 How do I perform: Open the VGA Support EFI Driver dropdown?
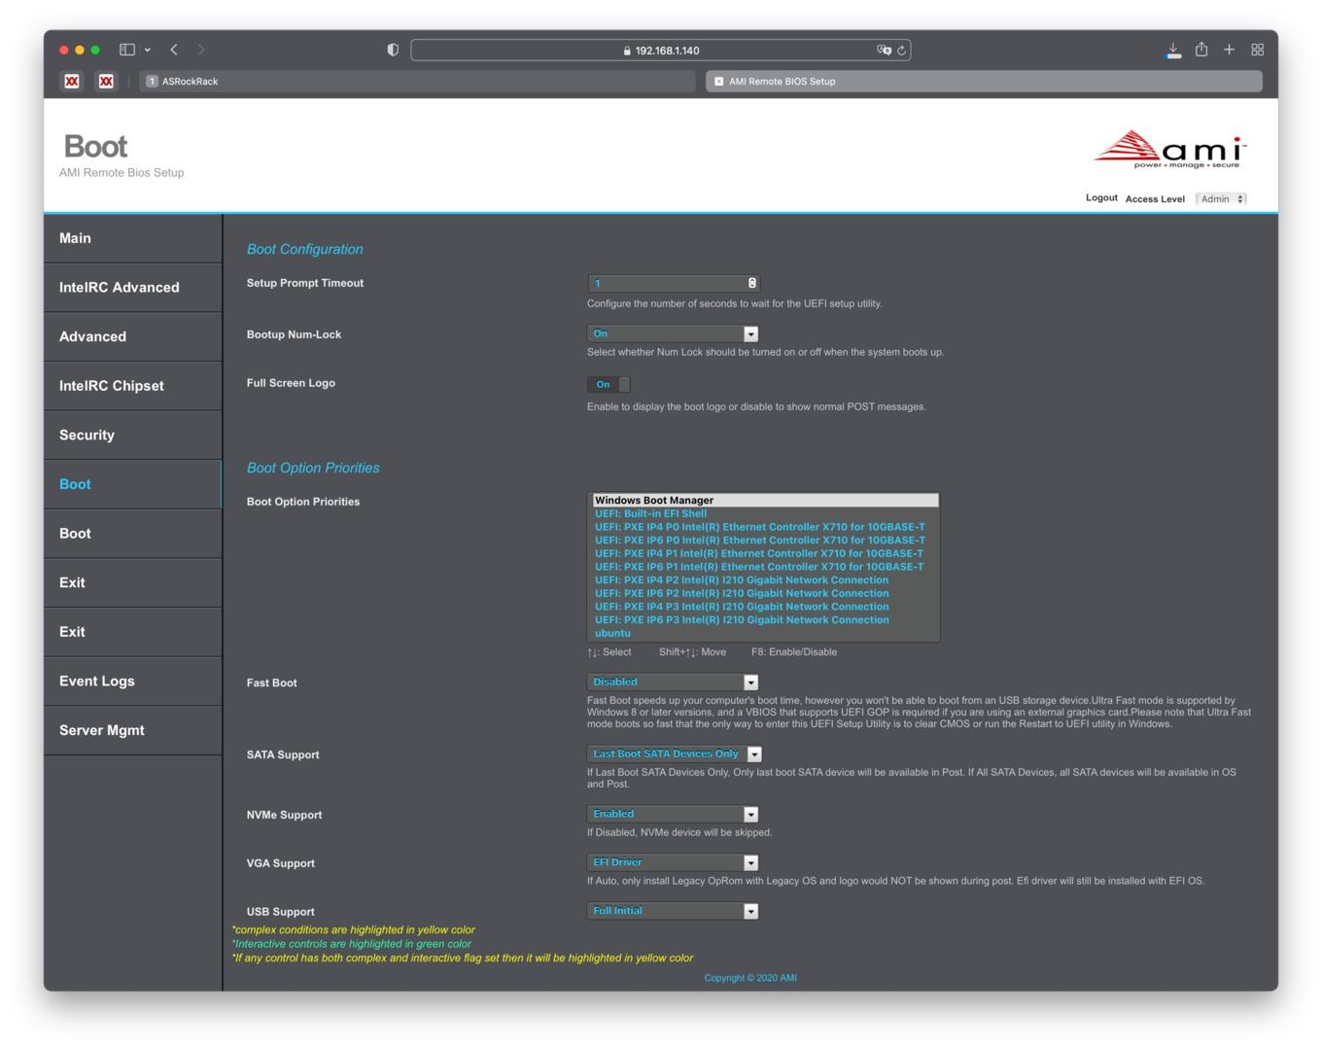click(673, 863)
